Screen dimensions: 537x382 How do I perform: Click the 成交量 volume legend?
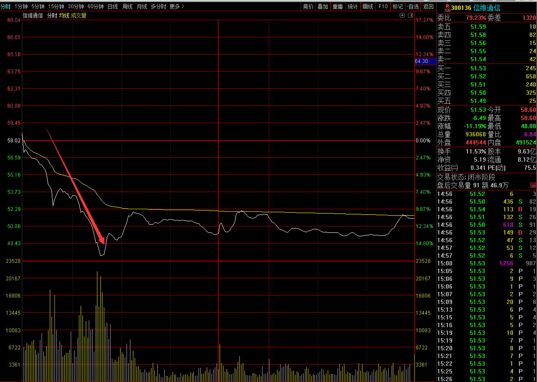click(x=79, y=15)
